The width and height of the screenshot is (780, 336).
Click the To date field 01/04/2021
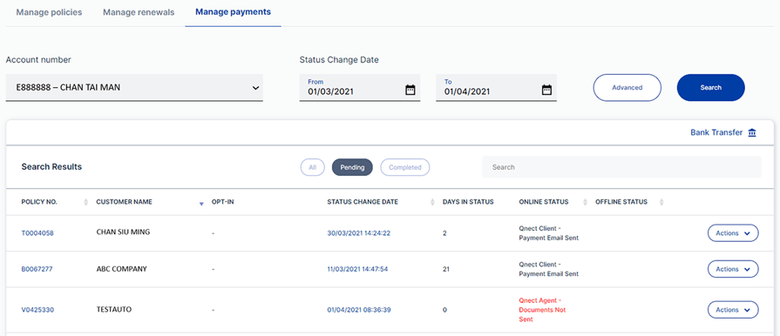pos(496,87)
